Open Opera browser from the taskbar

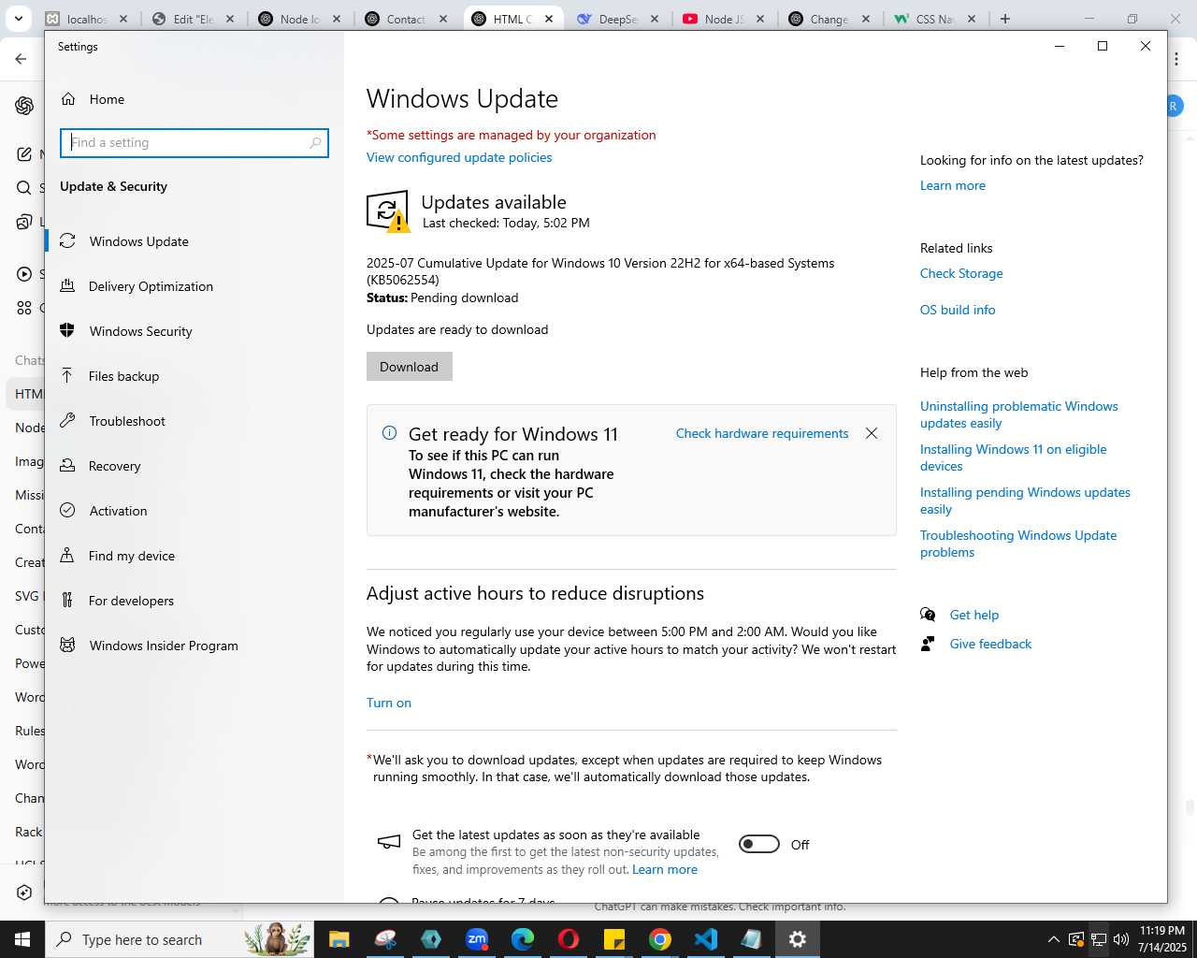point(569,939)
